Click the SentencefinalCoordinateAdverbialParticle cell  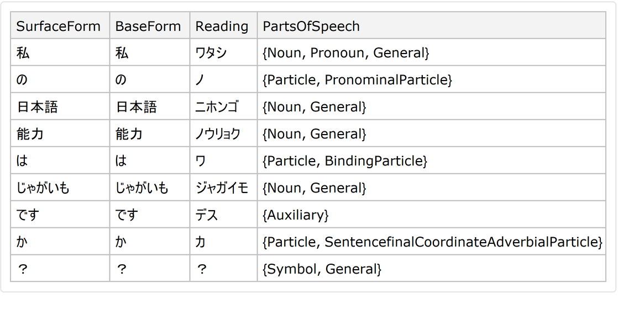coord(432,242)
